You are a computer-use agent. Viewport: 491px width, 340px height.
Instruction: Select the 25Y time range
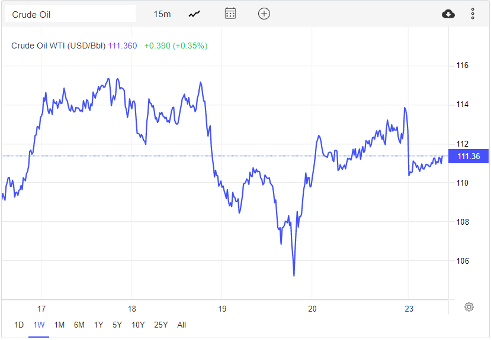(x=161, y=325)
